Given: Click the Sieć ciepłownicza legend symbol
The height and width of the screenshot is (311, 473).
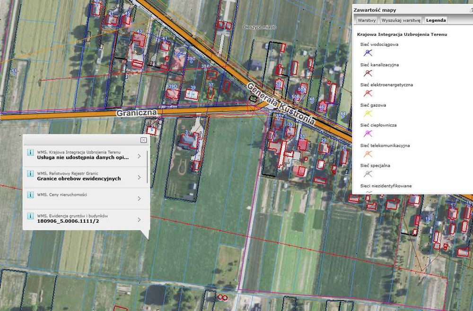Looking at the screenshot, I should pos(368,134).
